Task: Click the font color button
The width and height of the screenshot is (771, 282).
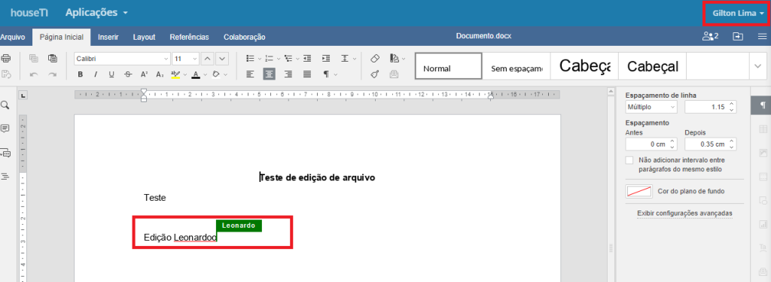Action: (x=196, y=74)
